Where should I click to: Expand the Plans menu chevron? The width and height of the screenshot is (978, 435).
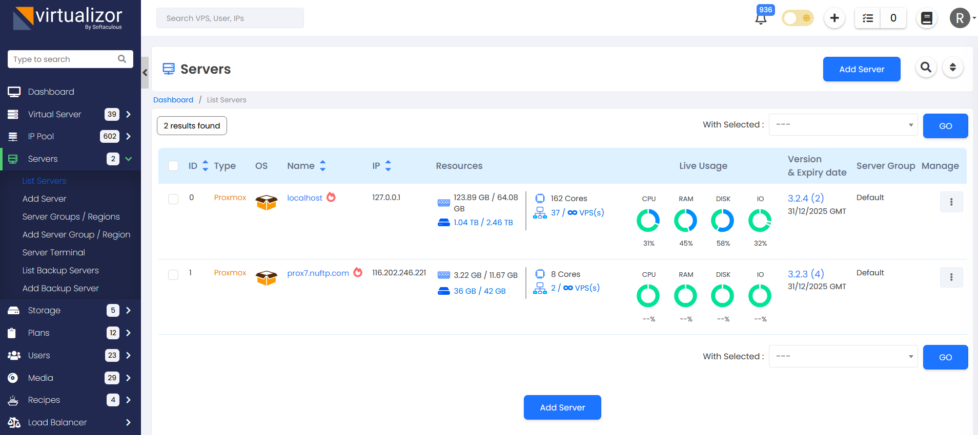(x=128, y=333)
